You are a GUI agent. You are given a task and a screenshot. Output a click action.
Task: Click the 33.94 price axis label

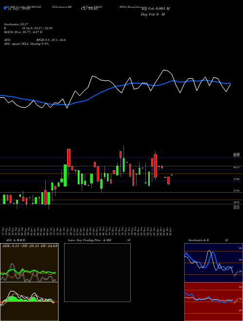click(x=236, y=191)
